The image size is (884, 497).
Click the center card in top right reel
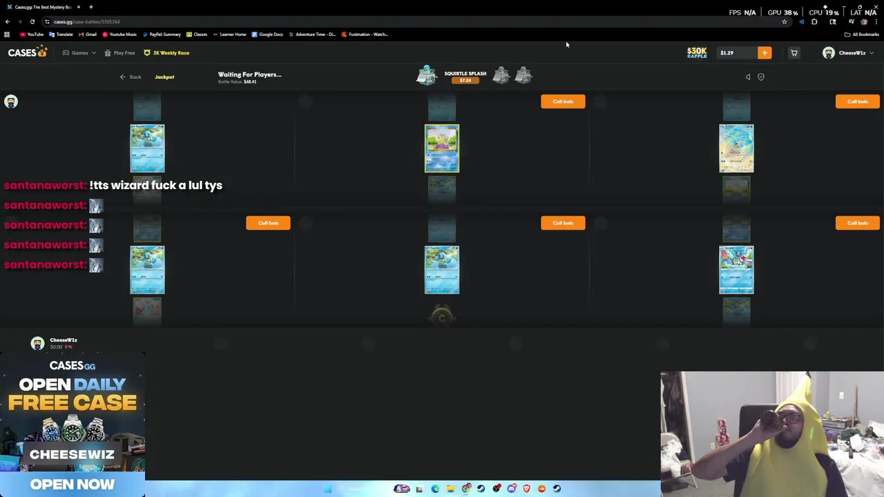tap(736, 148)
